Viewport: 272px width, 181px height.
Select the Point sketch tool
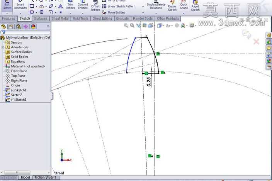pyautogui.click(x=61, y=12)
